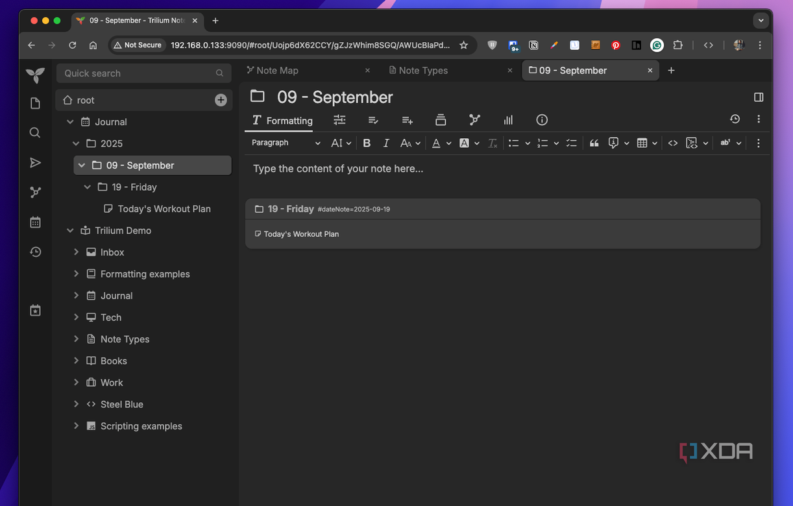Image resolution: width=793 pixels, height=506 pixels.
Task: Create a new note from launcher bar
Action: coord(35,103)
